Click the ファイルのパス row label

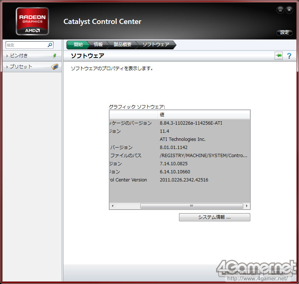[x=126, y=155]
